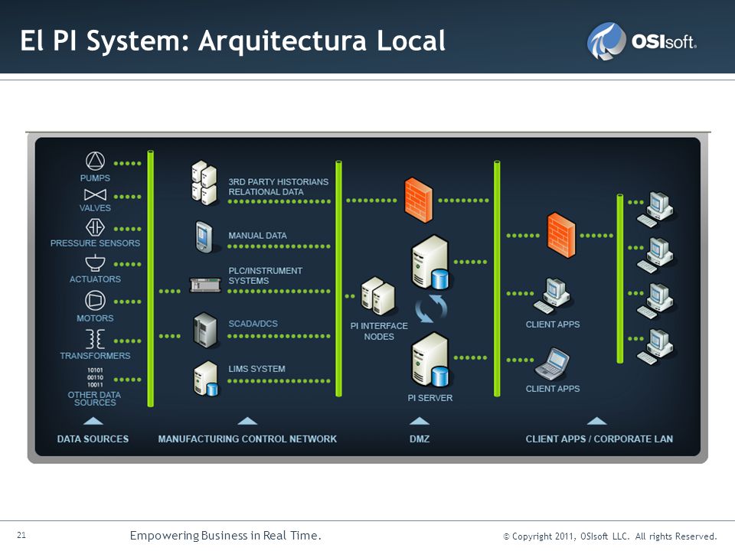The width and height of the screenshot is (735, 551).
Task: Click the OSIsoft logo in header
Action: pos(642,41)
